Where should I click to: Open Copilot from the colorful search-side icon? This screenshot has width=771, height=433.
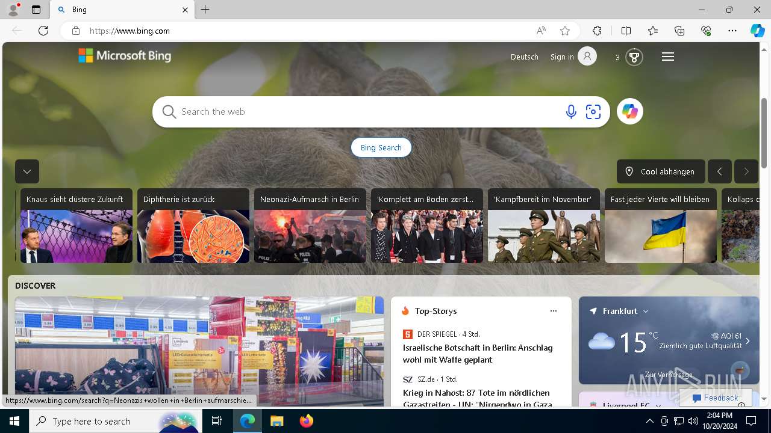point(630,111)
